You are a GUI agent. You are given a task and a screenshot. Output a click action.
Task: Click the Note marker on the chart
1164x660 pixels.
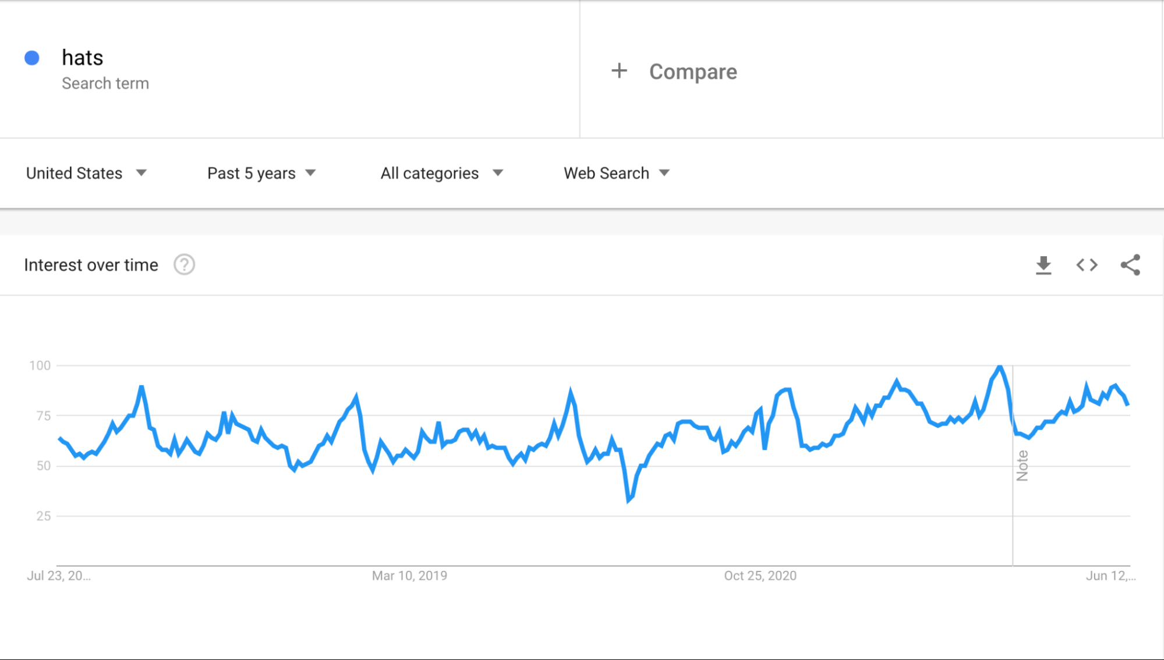tap(1022, 466)
